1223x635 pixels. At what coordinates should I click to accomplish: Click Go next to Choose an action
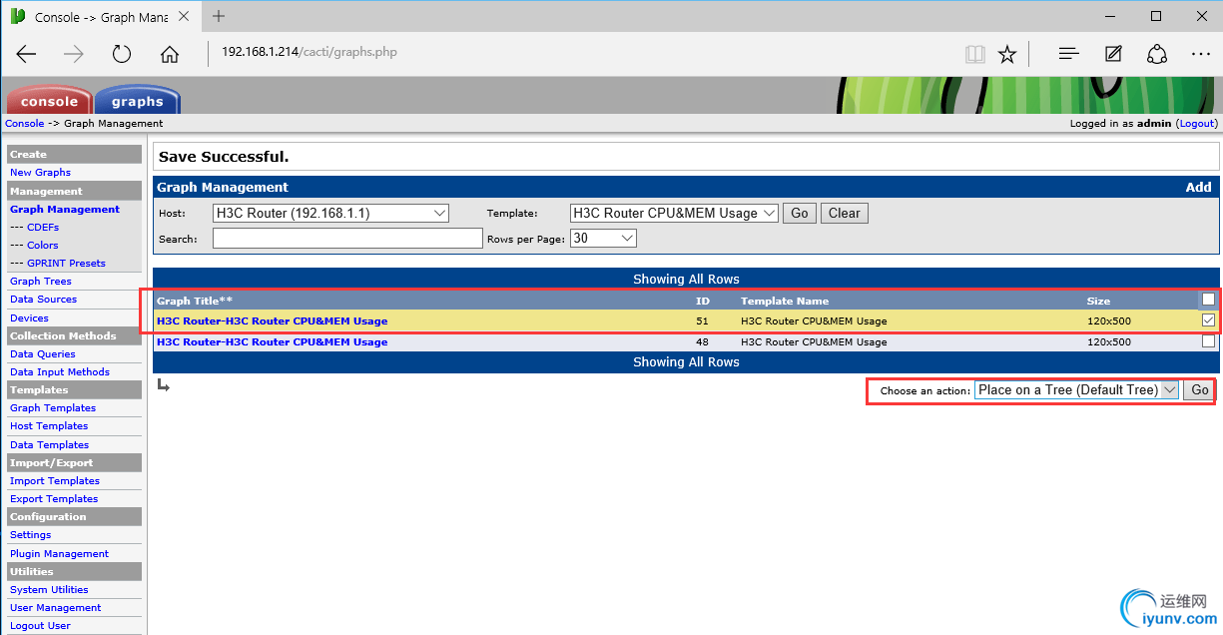coord(1199,390)
